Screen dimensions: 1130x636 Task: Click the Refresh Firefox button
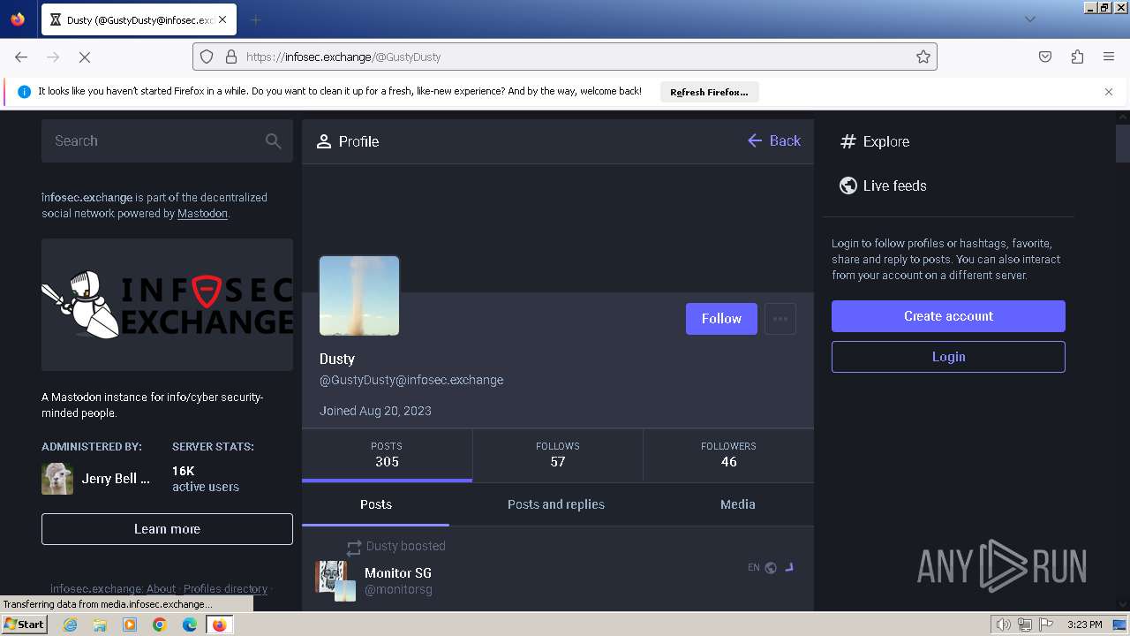coord(709,92)
